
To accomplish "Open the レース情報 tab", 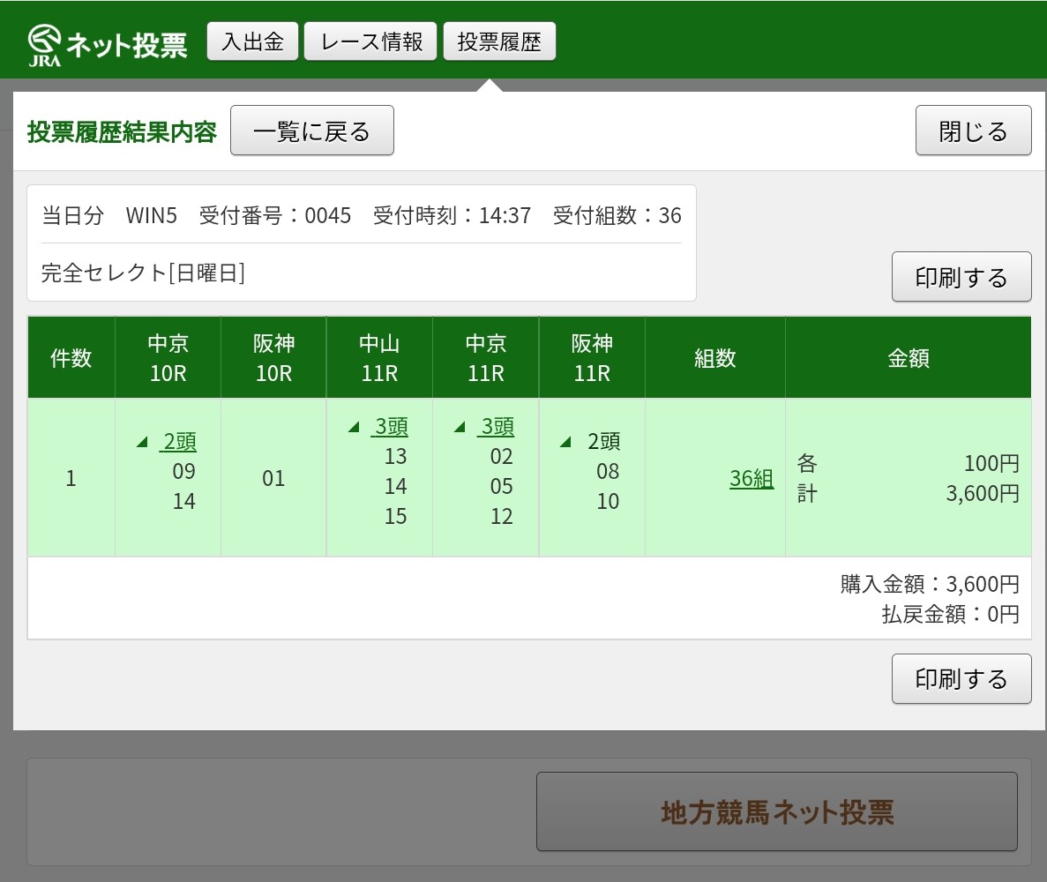I will tap(370, 41).
